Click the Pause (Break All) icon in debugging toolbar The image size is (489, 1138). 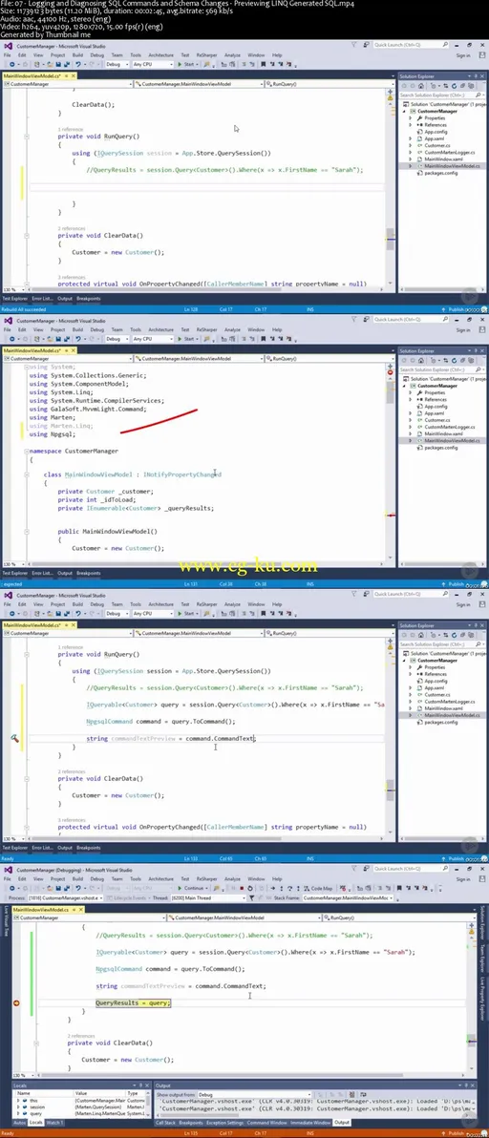click(x=233, y=888)
